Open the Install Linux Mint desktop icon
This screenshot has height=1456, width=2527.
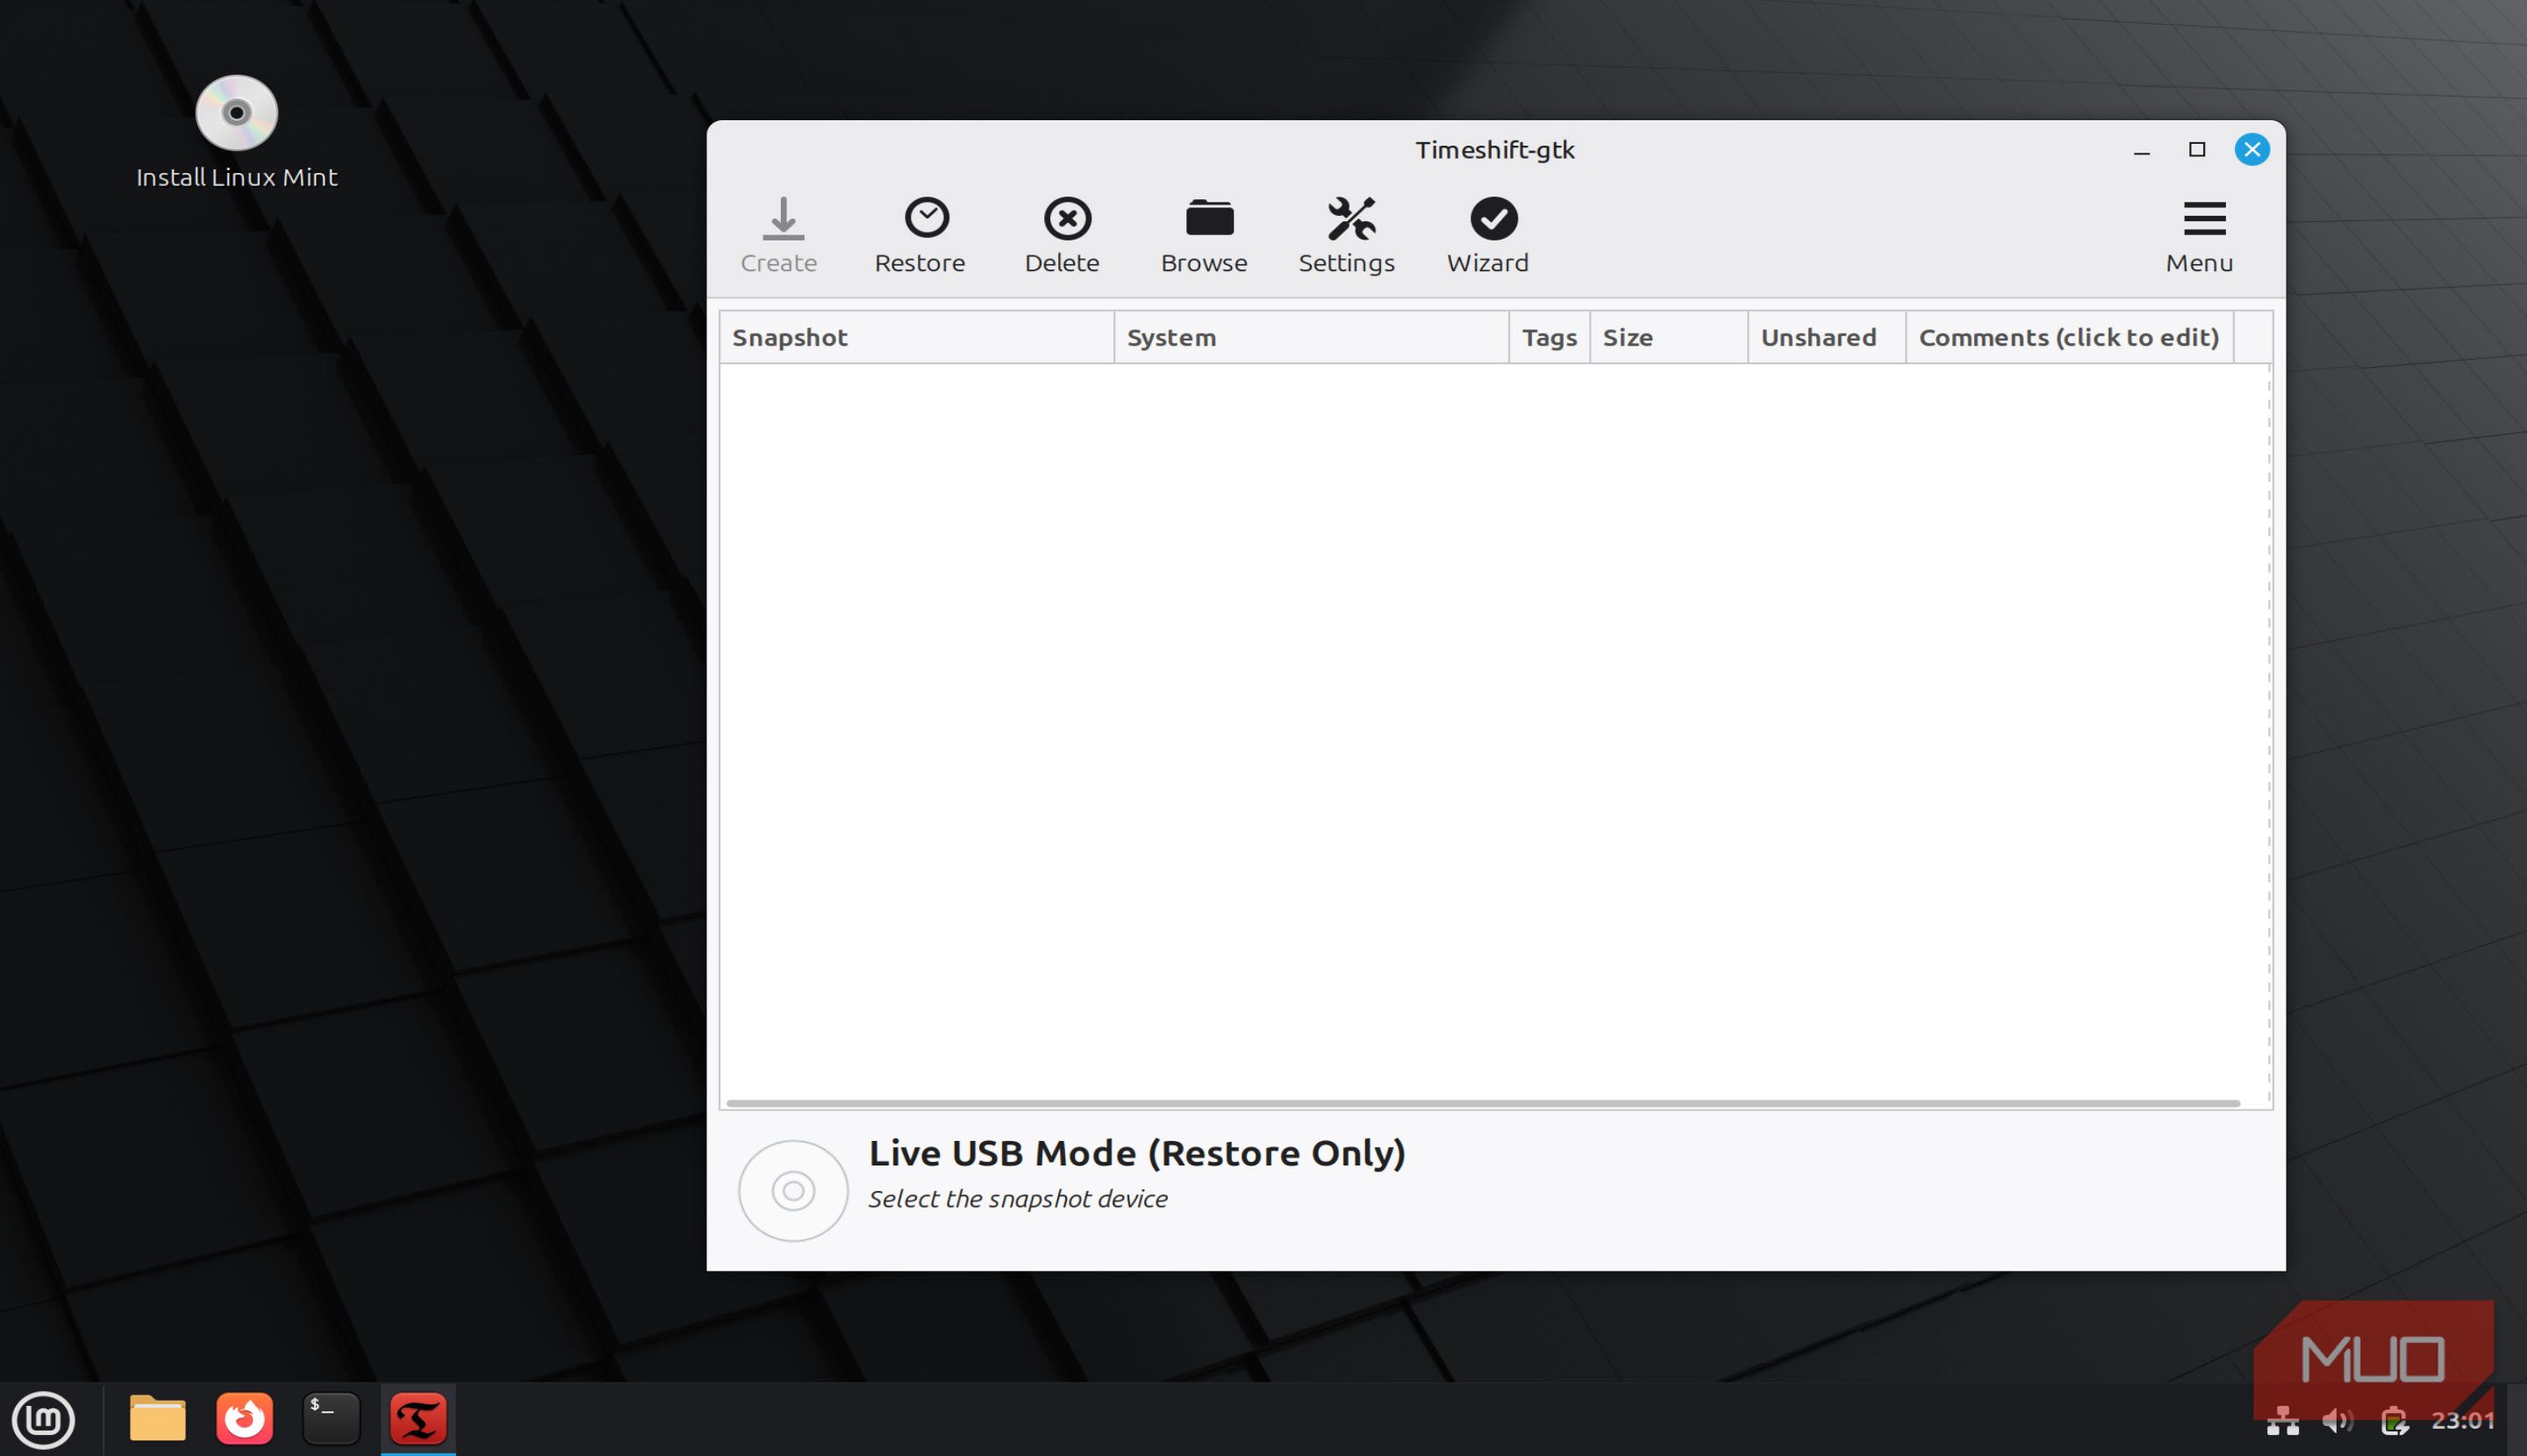point(237,132)
